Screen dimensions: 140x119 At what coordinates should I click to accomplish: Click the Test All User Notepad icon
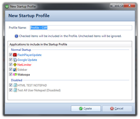click(15, 90)
